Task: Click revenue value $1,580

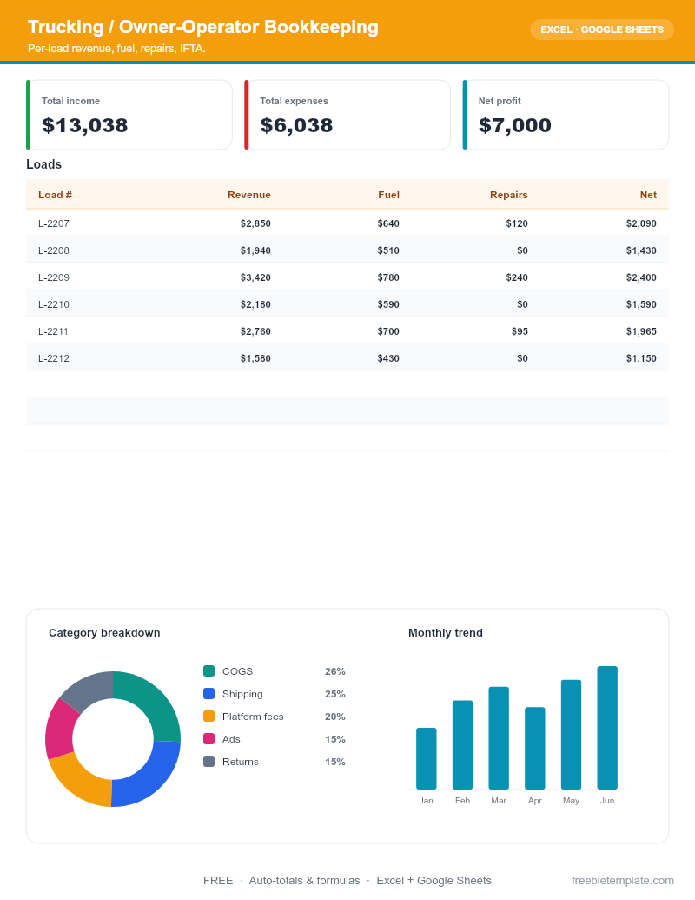Action: pos(255,359)
